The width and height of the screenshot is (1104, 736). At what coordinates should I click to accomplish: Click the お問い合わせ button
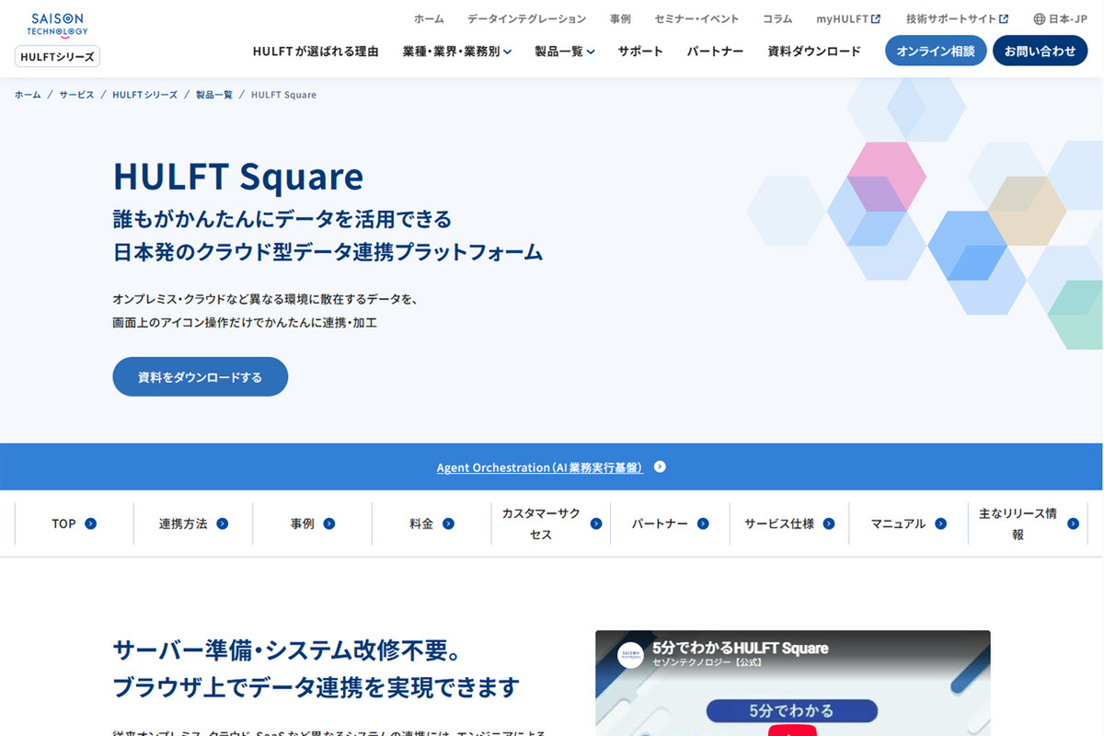1040,51
